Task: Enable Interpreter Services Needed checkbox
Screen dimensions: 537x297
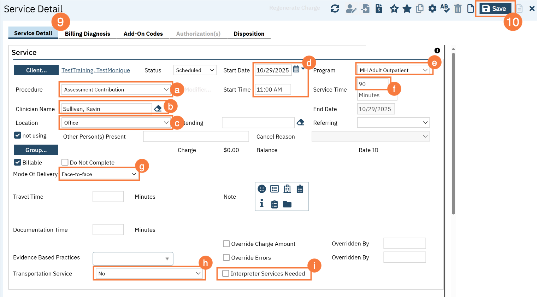Action: point(226,273)
